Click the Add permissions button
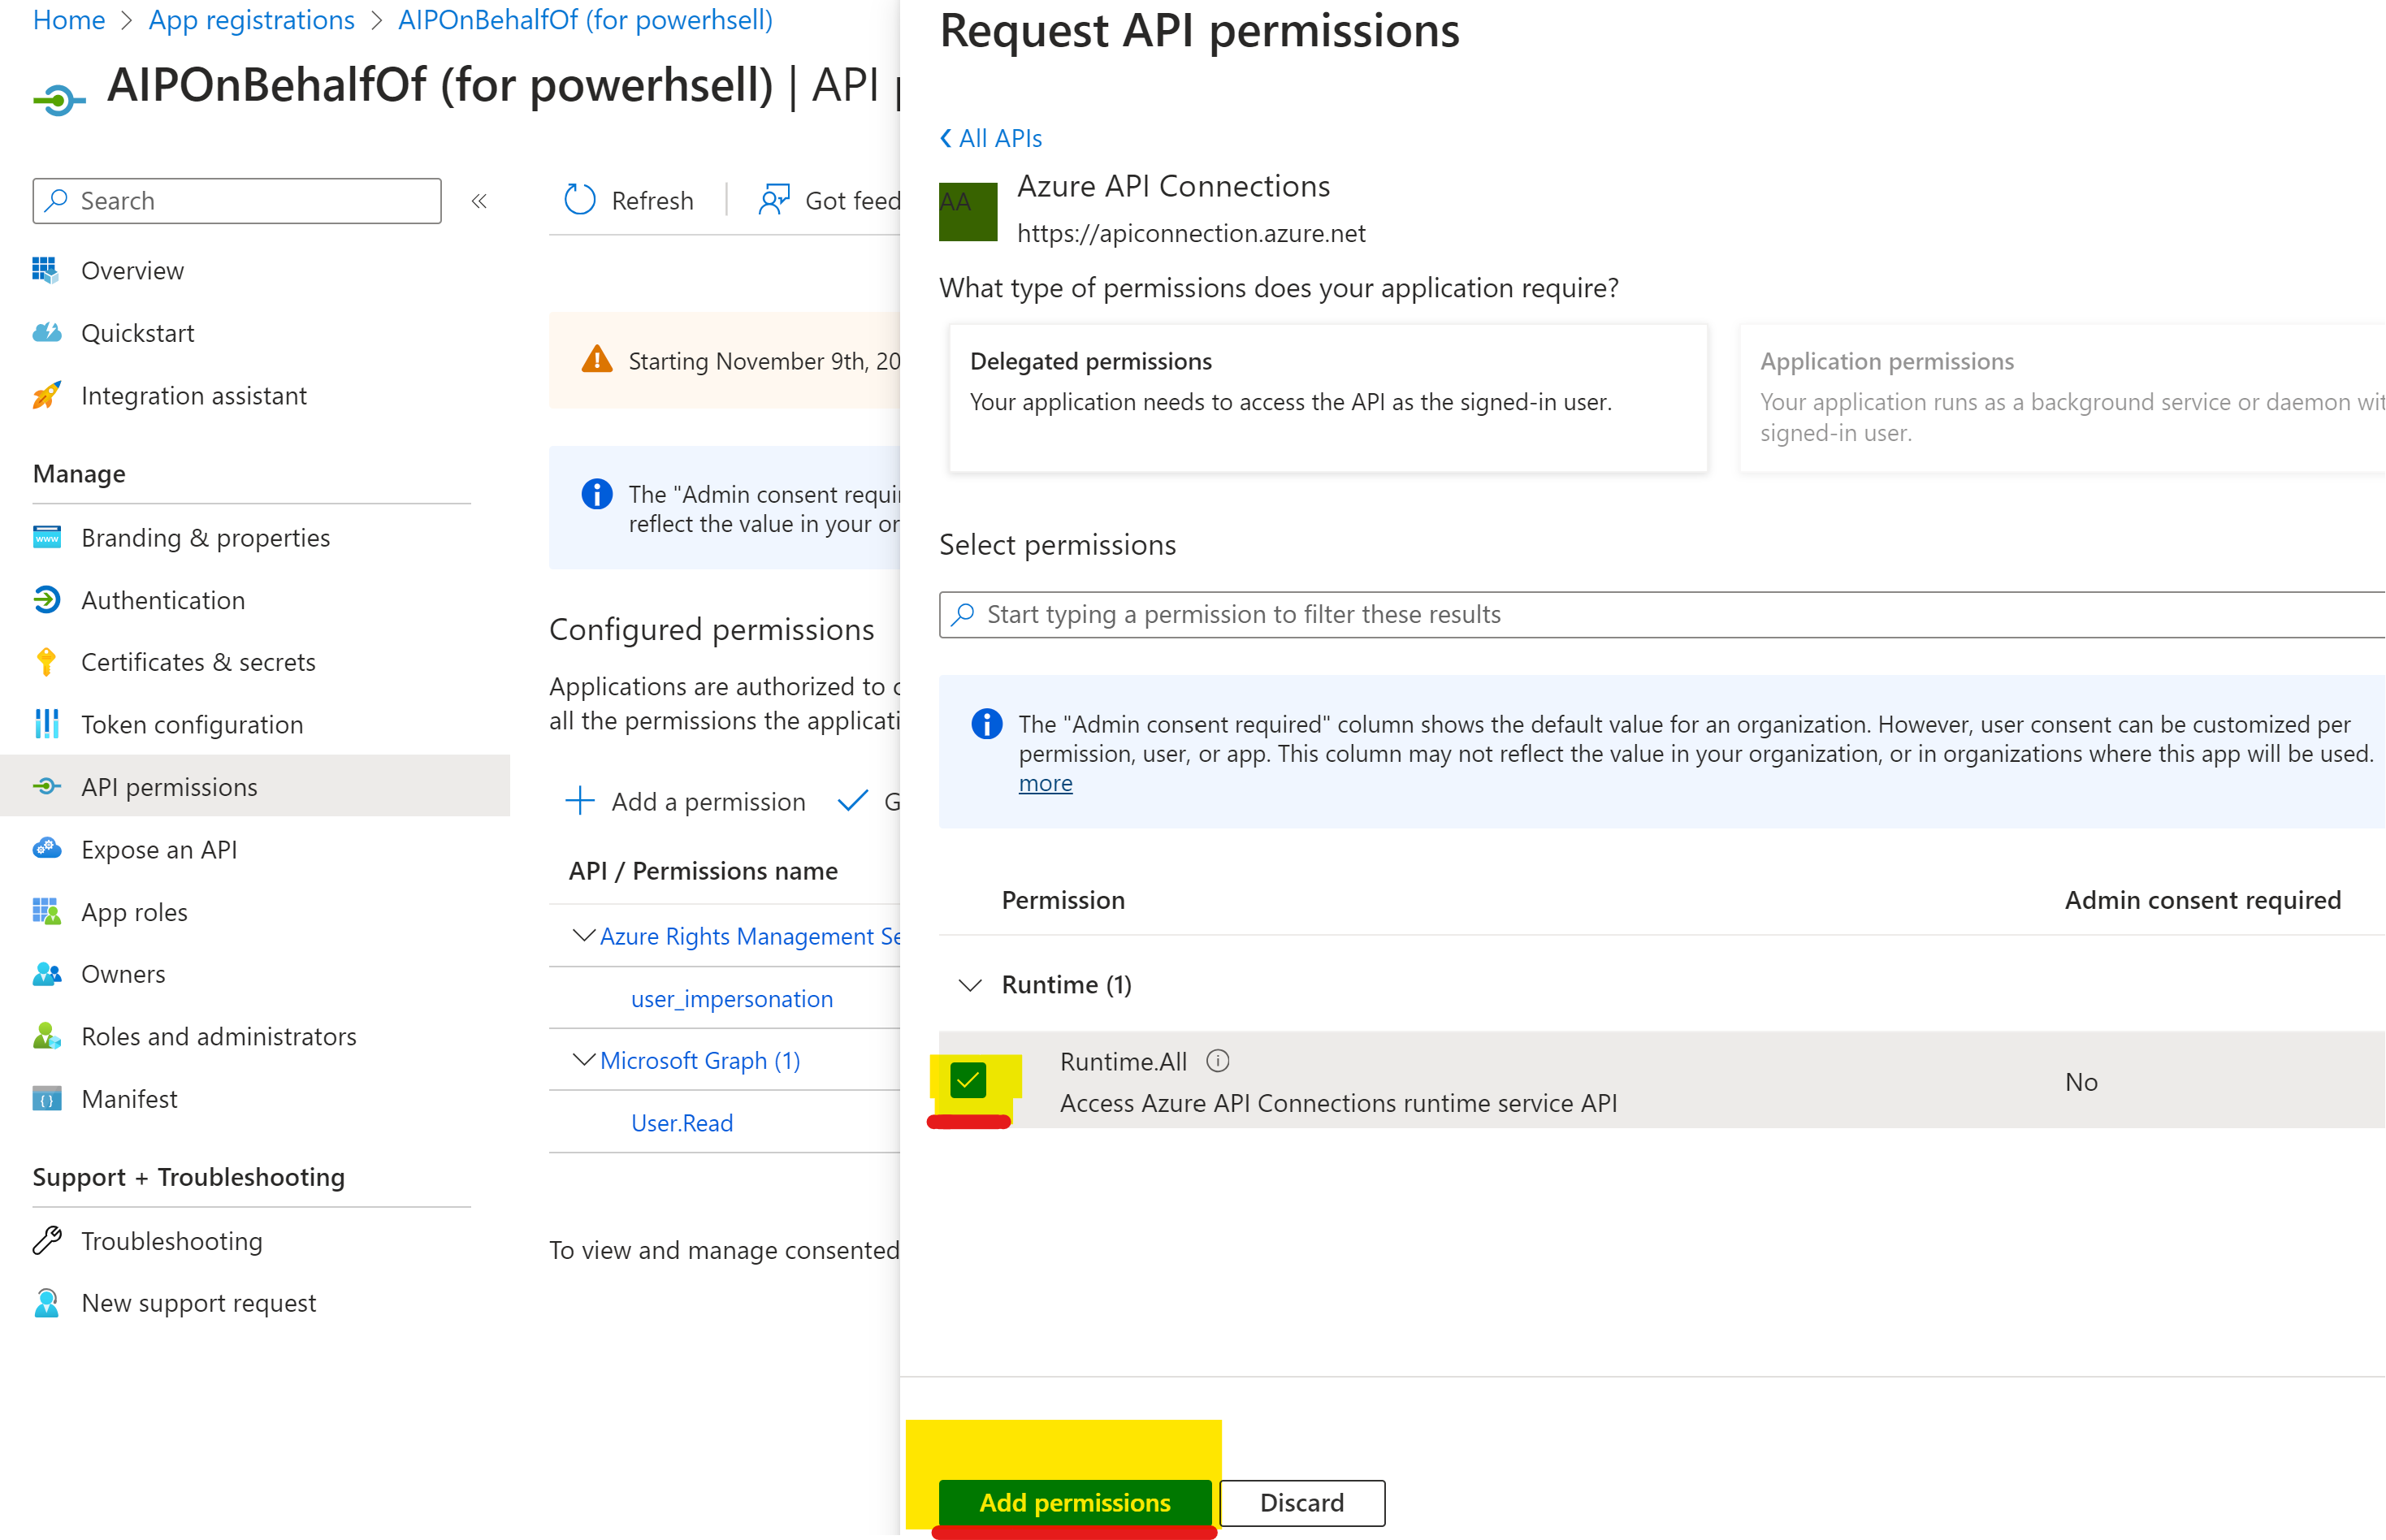Image resolution: width=2386 pixels, height=1540 pixels. (1075, 1503)
